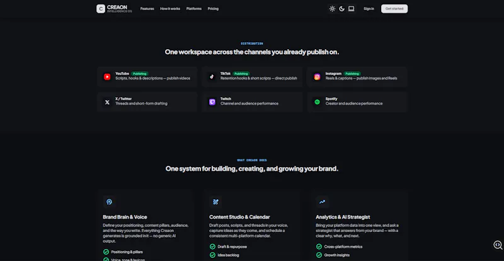Click the Brand Brain & Voice heading
504x261 pixels.
point(125,217)
